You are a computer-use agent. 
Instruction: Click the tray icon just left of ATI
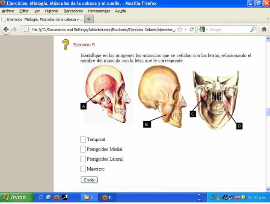tap(231, 197)
